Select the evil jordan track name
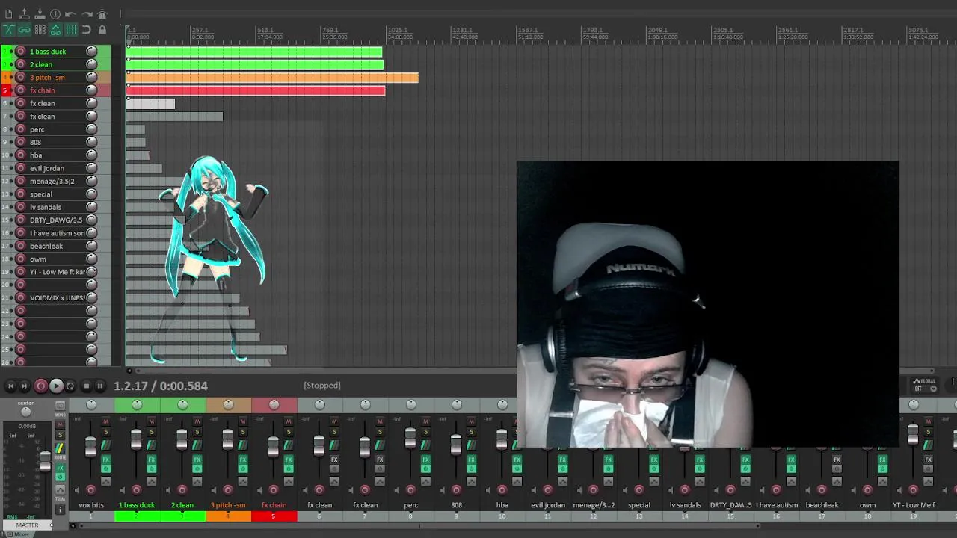Image resolution: width=957 pixels, height=538 pixels. tap(47, 168)
